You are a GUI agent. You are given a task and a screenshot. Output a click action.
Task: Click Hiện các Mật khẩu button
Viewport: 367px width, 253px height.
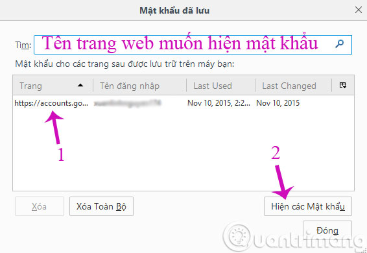tap(308, 206)
